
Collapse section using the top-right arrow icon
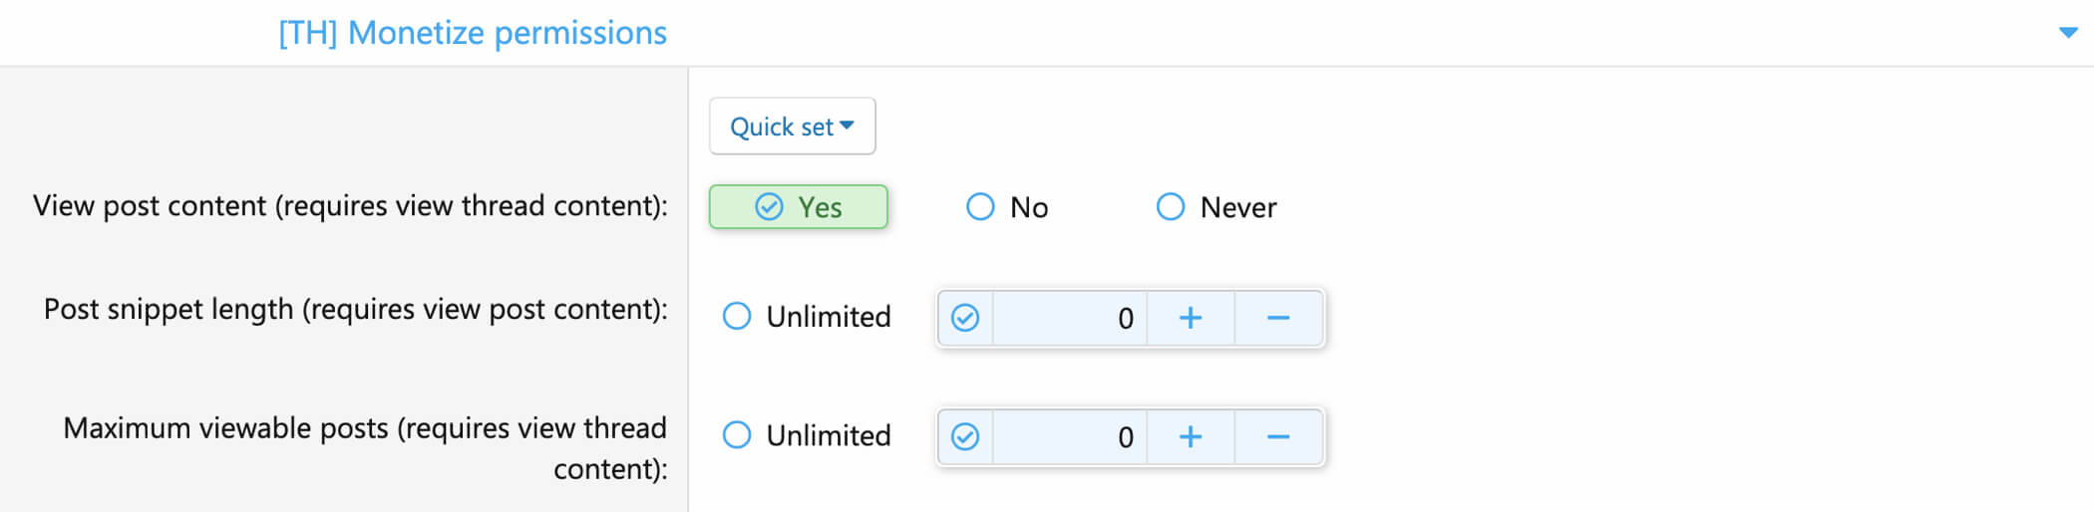2068,33
